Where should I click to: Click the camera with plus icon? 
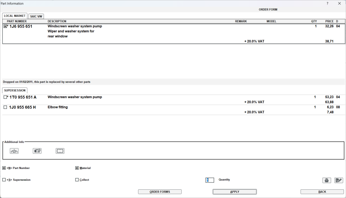37,151
